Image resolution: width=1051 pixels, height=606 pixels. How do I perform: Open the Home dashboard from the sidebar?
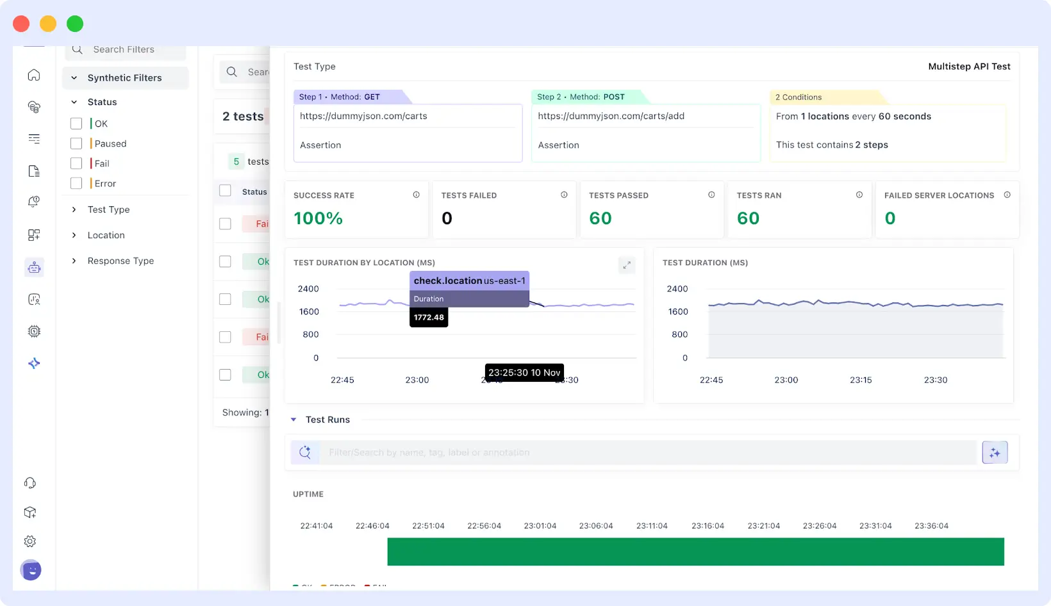34,75
